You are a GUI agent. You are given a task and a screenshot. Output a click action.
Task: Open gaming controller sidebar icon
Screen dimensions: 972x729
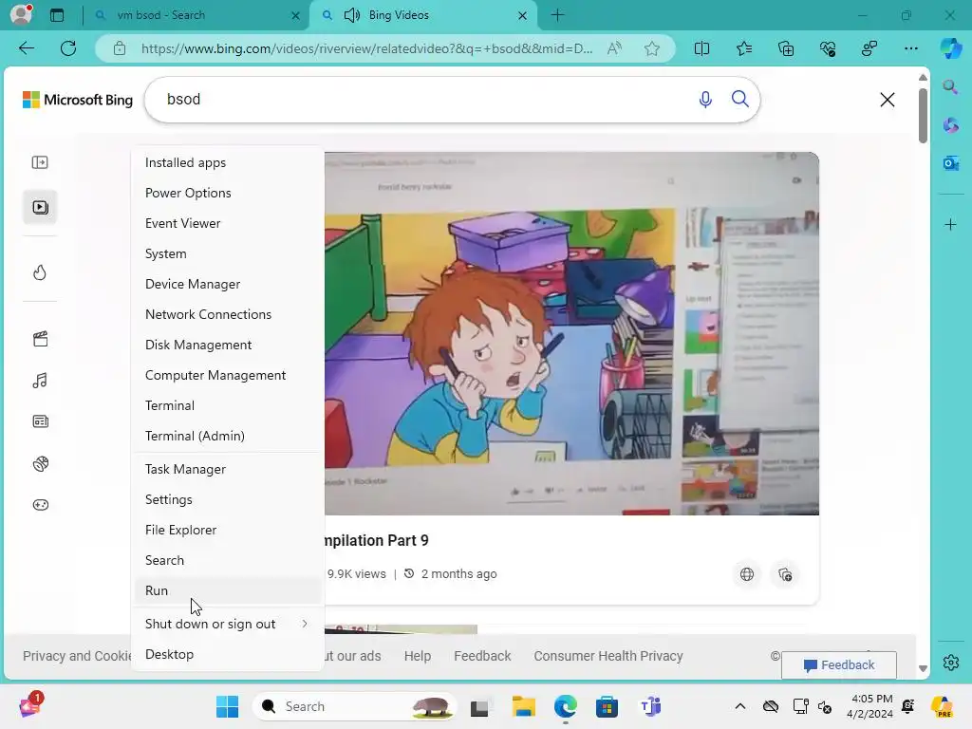(40, 505)
